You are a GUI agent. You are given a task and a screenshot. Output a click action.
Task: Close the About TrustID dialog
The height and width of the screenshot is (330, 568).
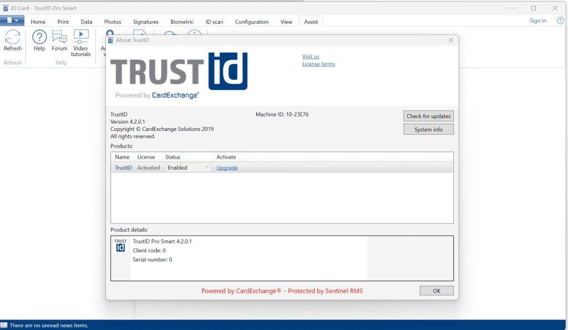coord(450,40)
